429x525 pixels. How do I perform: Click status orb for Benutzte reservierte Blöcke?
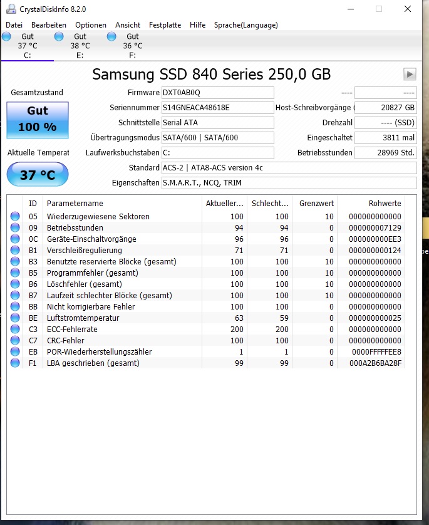tap(15, 261)
